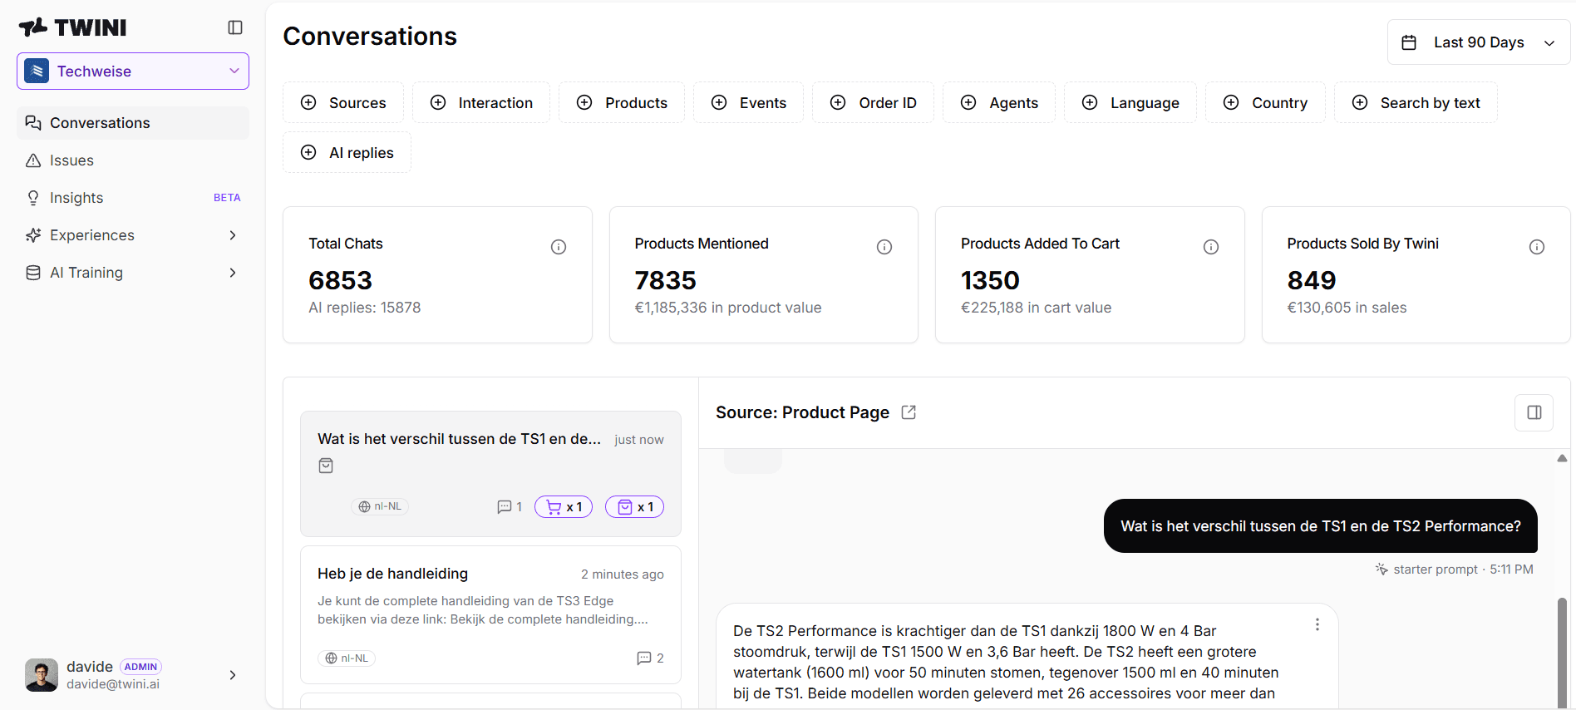
Task: Add a Sources filter
Action: (x=343, y=103)
